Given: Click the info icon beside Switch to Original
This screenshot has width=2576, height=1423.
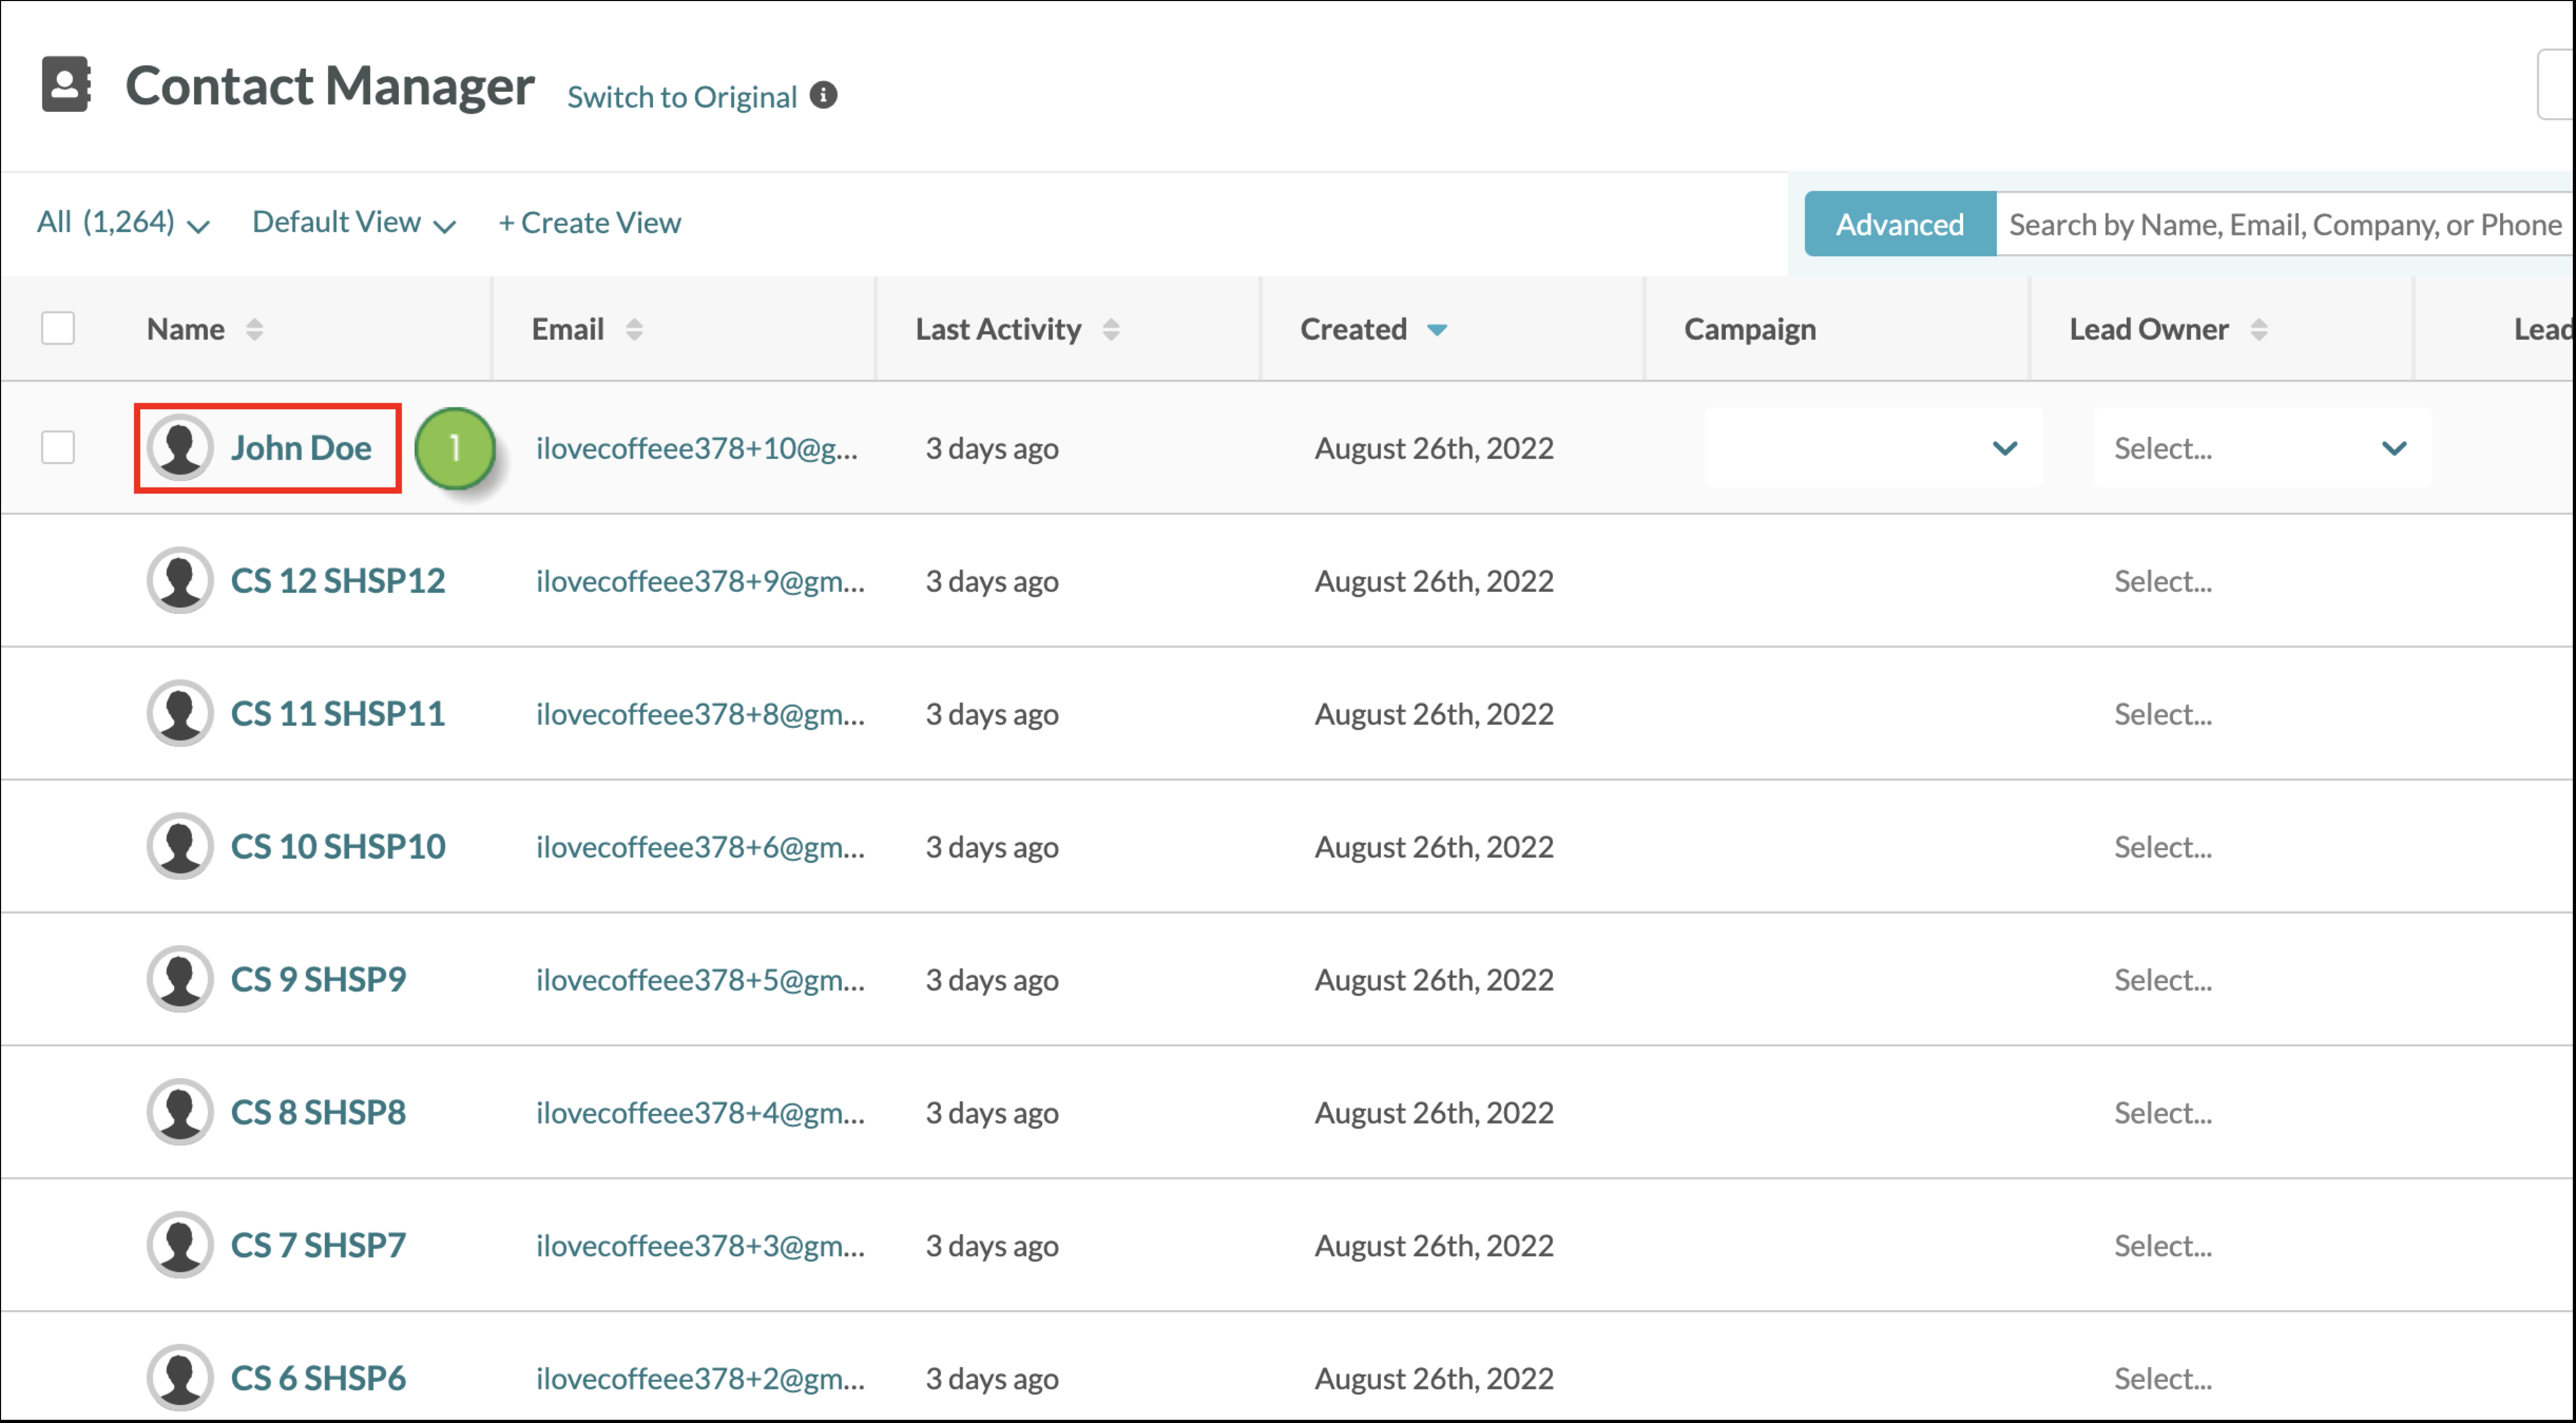Looking at the screenshot, I should 823,95.
